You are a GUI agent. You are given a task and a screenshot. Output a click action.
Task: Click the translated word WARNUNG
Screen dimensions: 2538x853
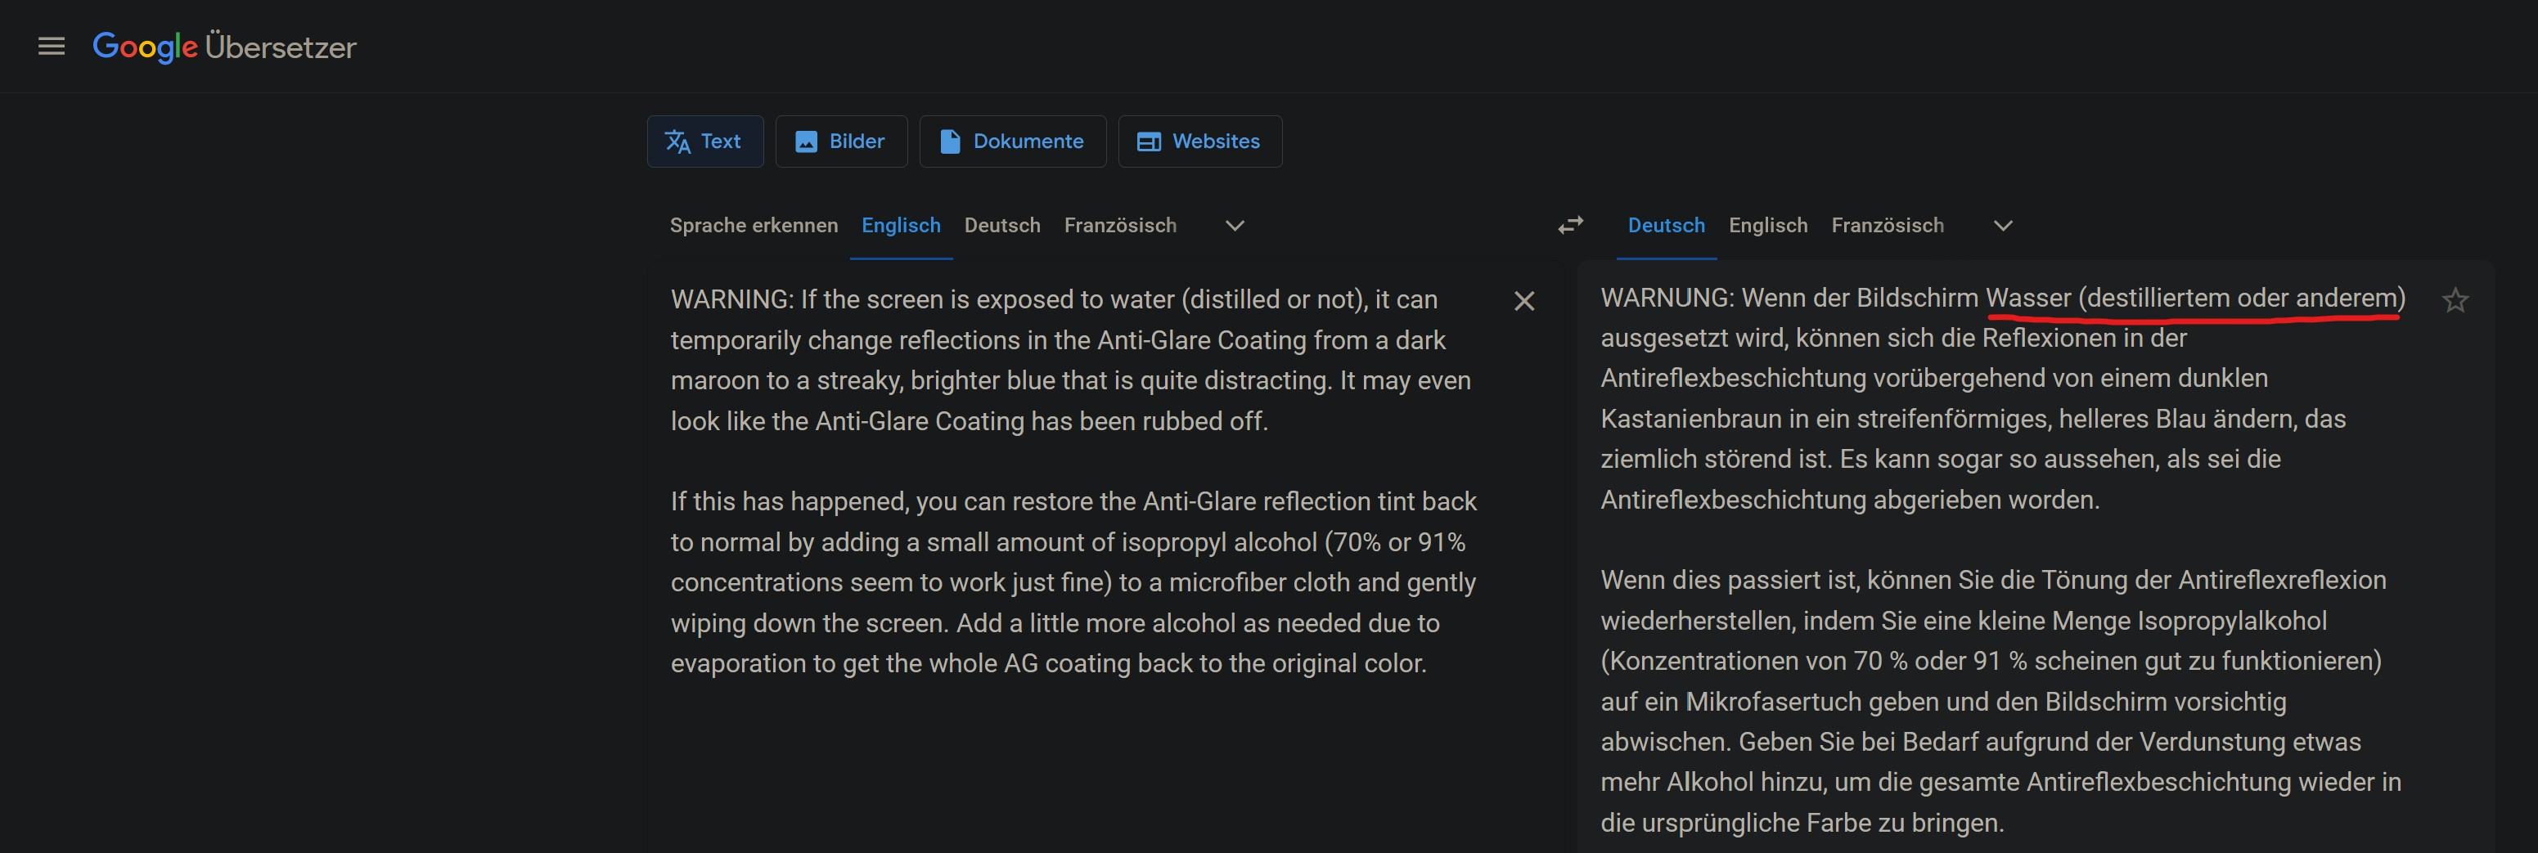click(x=1667, y=299)
